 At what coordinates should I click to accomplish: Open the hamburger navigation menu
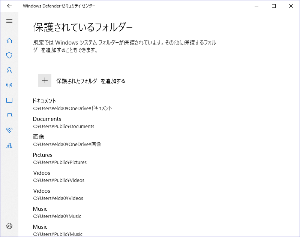[9, 21]
